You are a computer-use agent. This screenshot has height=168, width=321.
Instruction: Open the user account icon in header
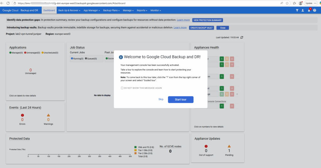point(303,10)
